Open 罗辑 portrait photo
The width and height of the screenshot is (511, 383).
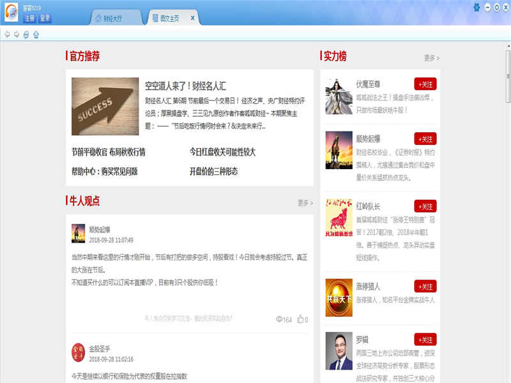tap(339, 350)
